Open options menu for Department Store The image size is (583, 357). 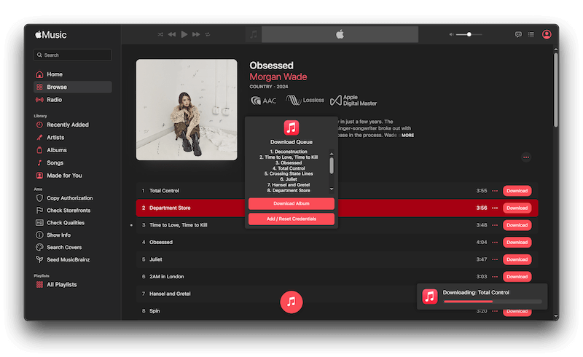[495, 208]
